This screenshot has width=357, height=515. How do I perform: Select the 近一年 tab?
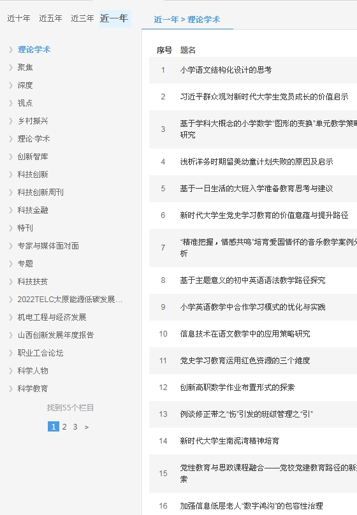(x=114, y=18)
